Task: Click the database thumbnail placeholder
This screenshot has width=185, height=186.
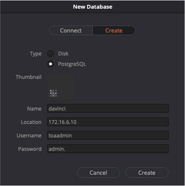Action: 60,86
